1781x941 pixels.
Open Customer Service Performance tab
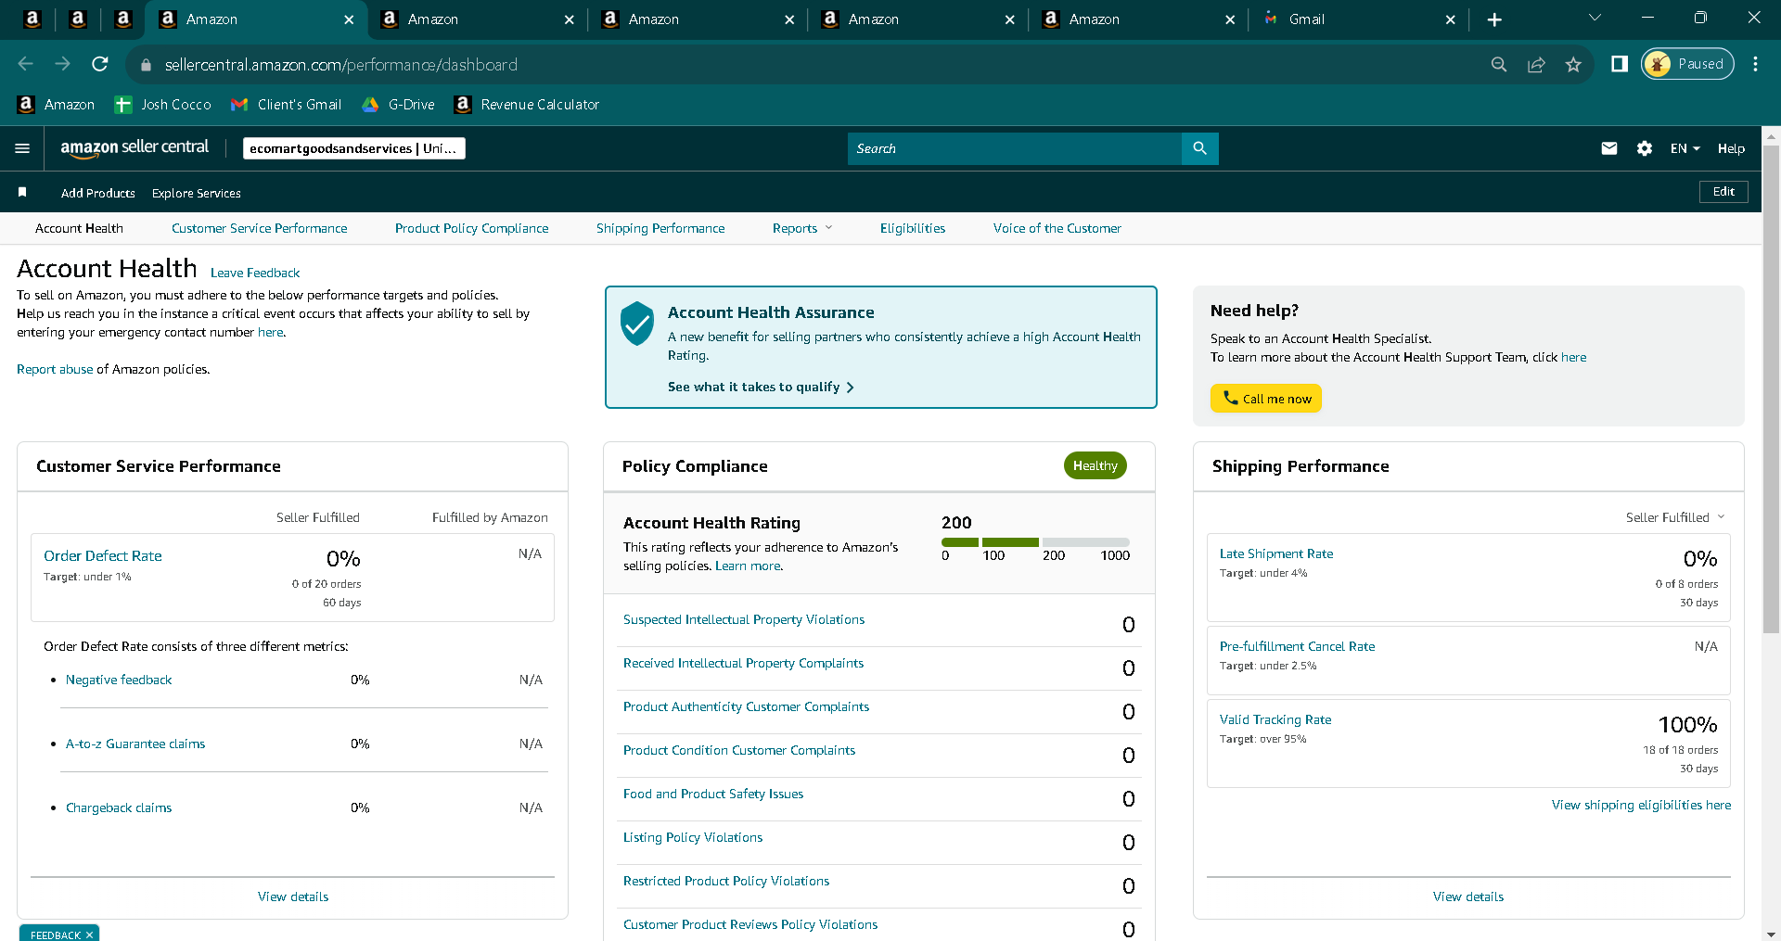pos(259,228)
